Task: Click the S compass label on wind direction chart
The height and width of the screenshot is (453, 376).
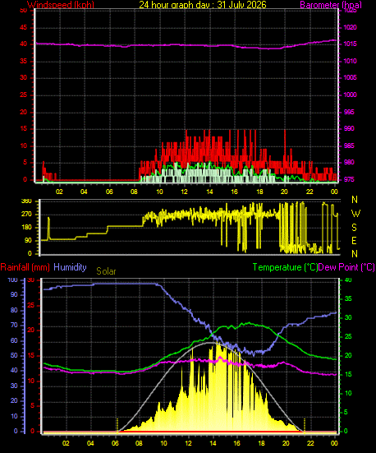Action: tap(355, 228)
